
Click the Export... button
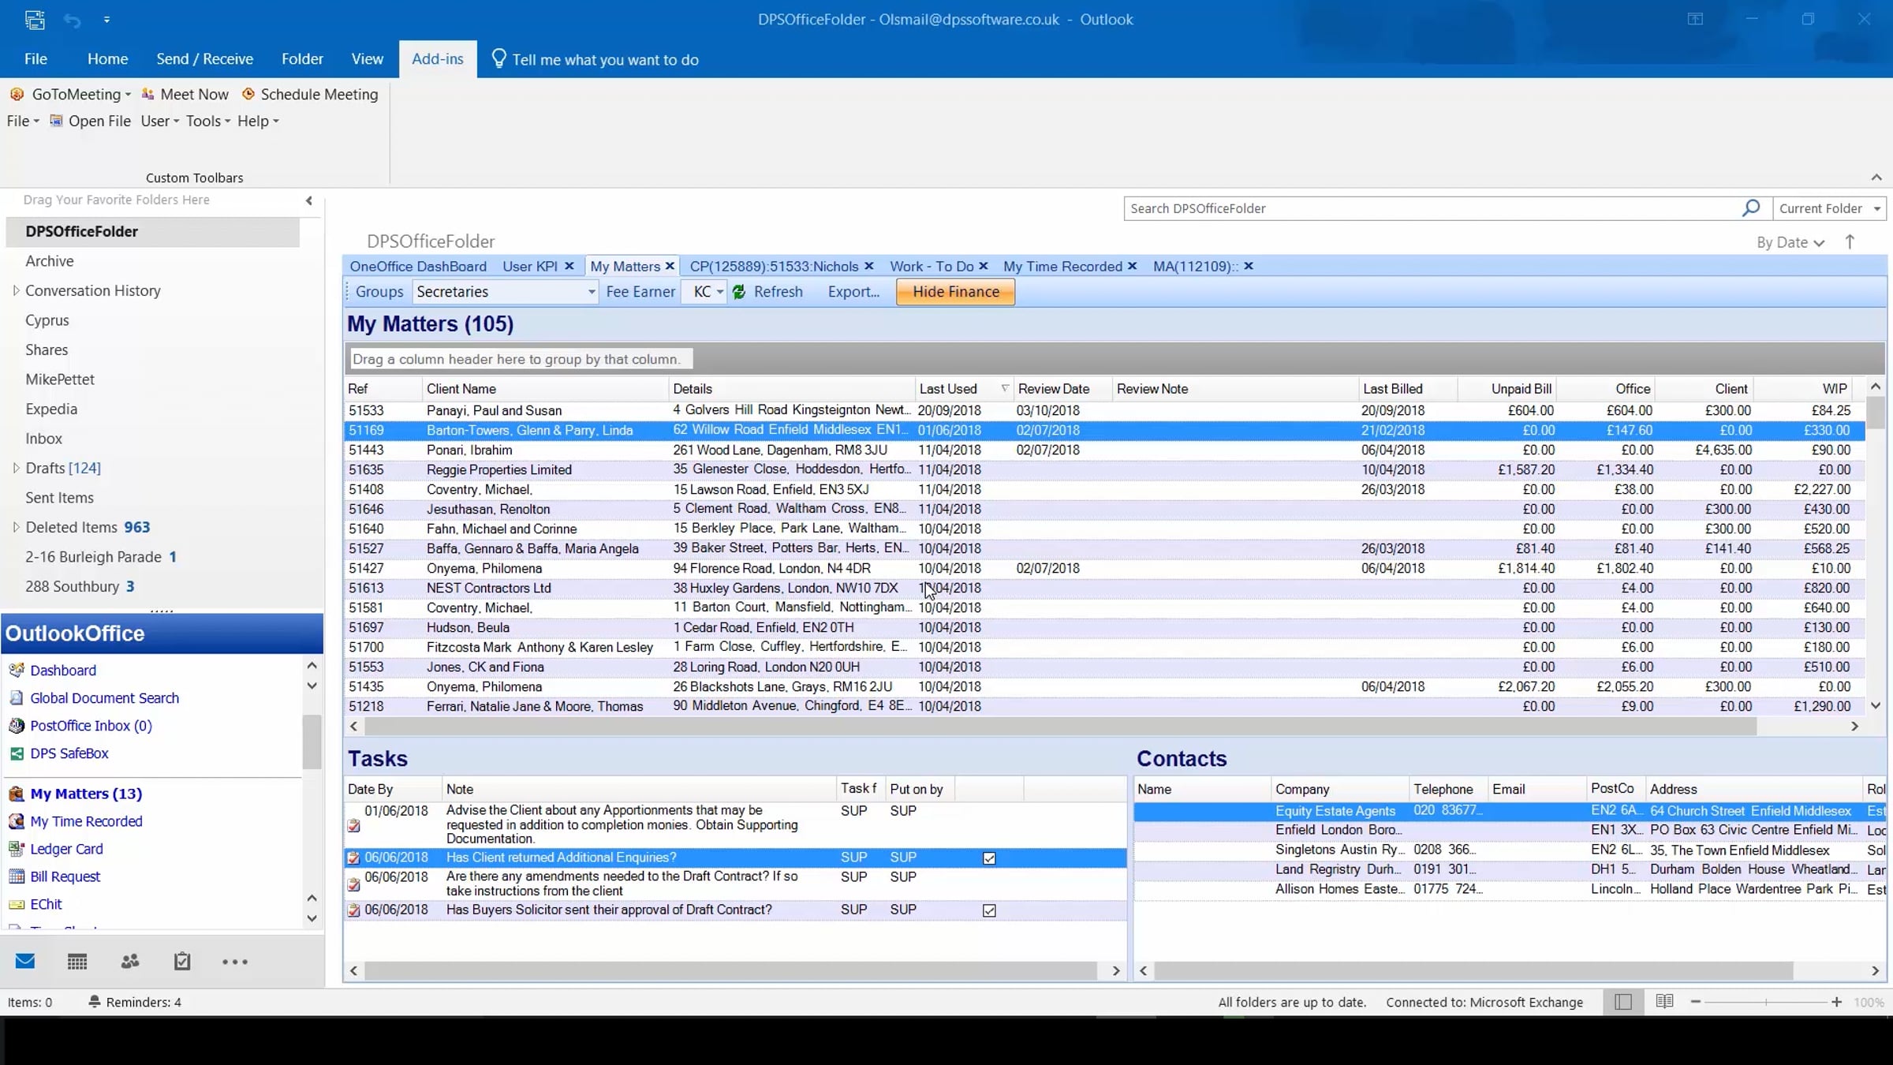click(x=853, y=292)
